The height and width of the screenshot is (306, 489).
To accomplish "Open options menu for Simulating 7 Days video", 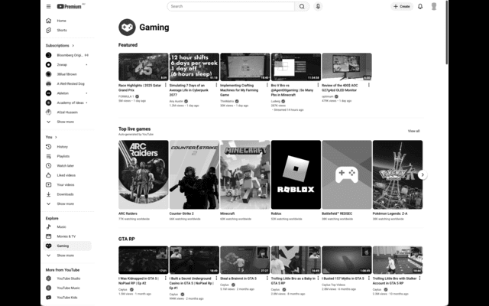I will coord(216,85).
